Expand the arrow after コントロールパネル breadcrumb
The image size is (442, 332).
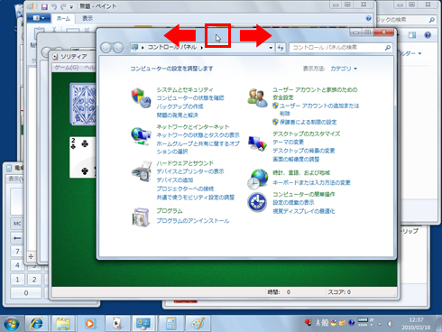pyautogui.click(x=202, y=48)
